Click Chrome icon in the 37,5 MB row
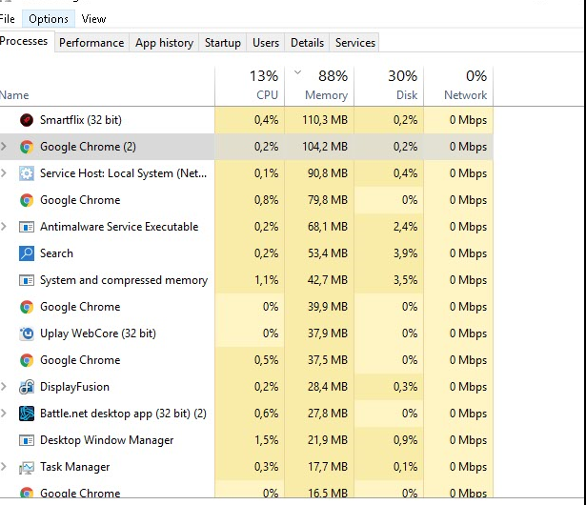 pyautogui.click(x=27, y=360)
